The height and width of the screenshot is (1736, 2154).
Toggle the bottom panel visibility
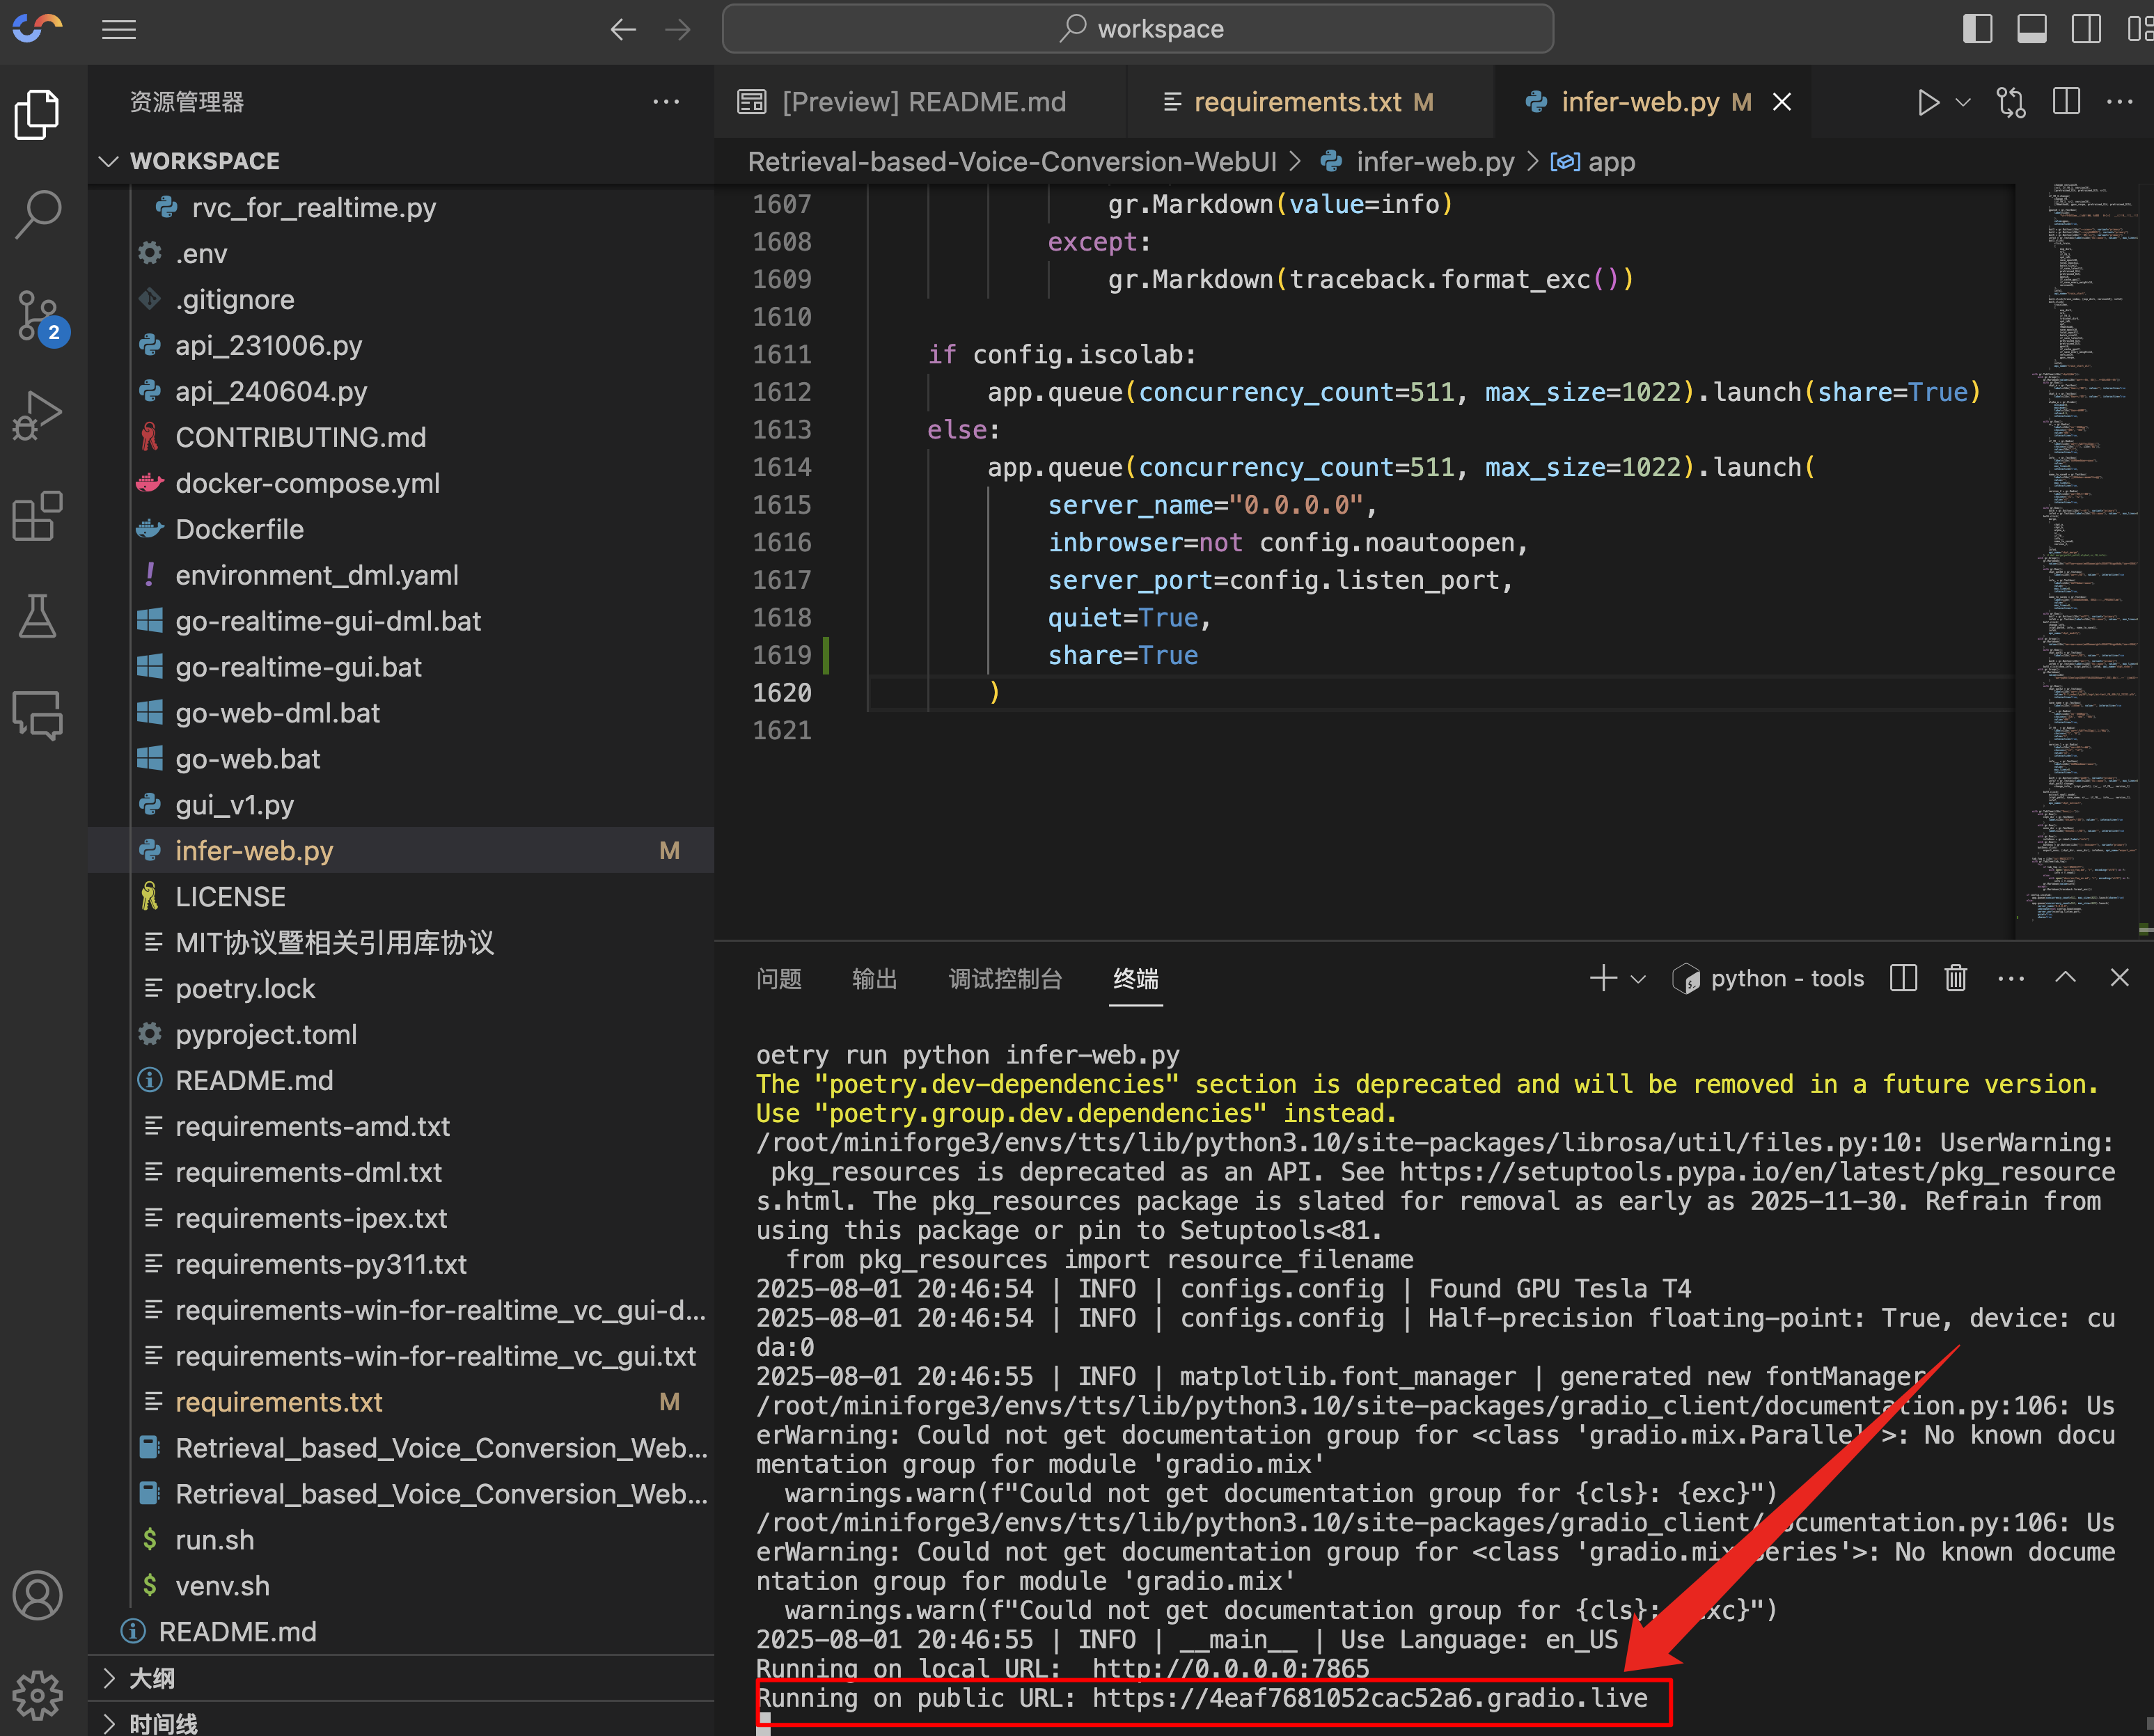(2031, 28)
